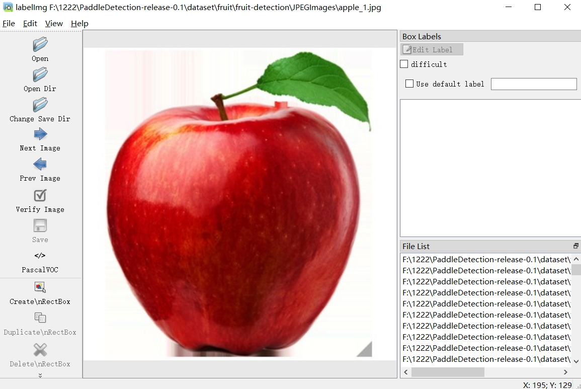The width and height of the screenshot is (581, 389).
Task: Click File List scroll up arrow
Action: 576,259
